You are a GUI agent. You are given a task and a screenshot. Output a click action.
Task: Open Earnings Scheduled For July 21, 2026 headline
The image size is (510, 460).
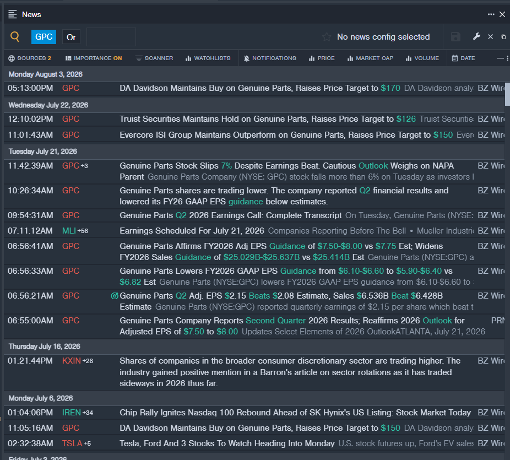pos(192,231)
